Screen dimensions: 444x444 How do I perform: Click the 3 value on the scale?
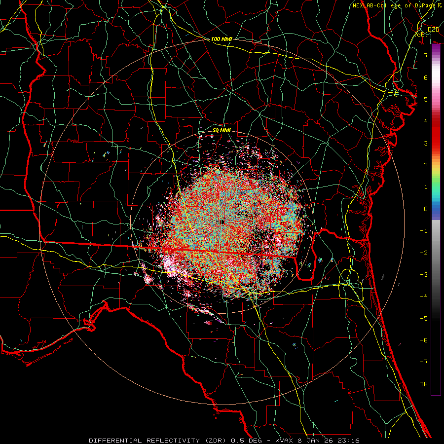click(426, 143)
